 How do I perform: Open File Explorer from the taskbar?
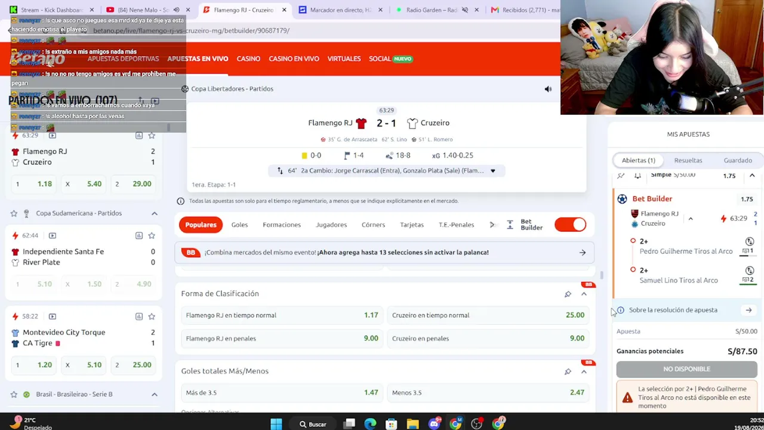coord(412,424)
